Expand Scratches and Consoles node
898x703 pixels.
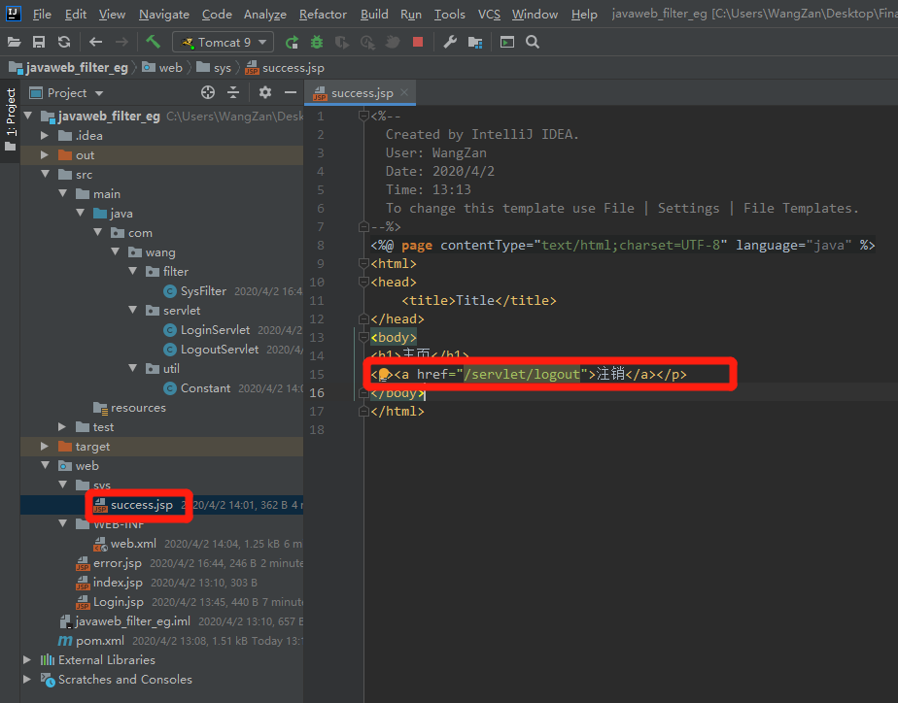[27, 679]
